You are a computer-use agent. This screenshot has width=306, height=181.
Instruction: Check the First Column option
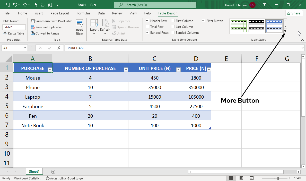(173, 21)
